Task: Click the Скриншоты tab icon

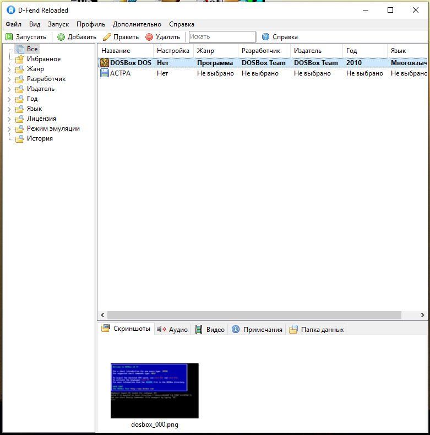Action: point(106,329)
